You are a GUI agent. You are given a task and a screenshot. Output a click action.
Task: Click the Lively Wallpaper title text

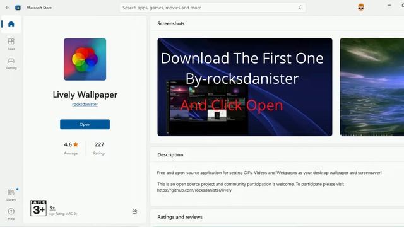tap(85, 95)
